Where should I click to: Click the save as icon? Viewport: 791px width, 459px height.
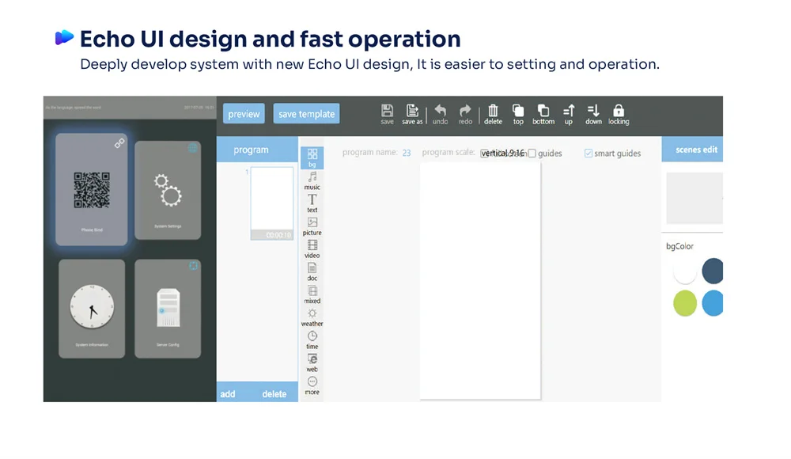click(x=412, y=112)
